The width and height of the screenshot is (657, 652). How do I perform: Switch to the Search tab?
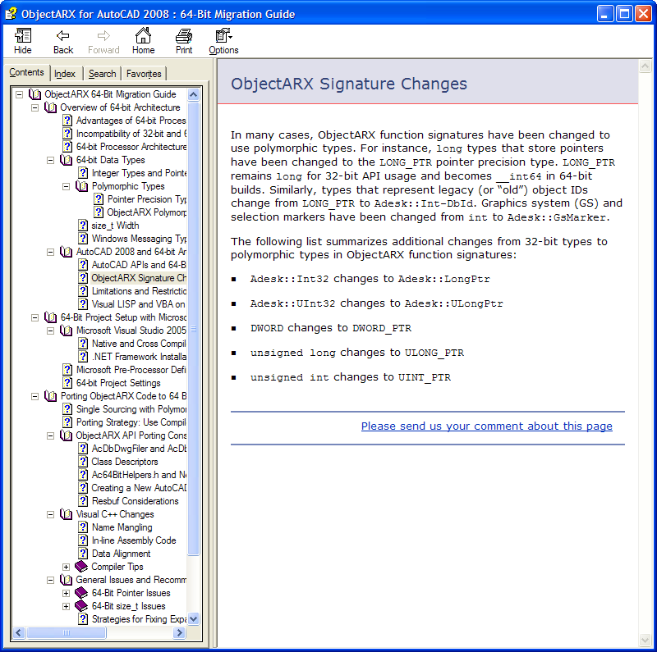103,74
